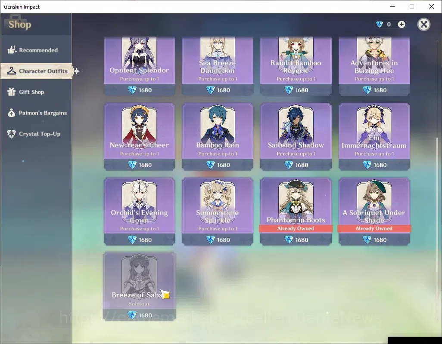This screenshot has width=442, height=344.
Task: Click the crystal icon beside Crystal Top-Up
Action: pyautogui.click(x=11, y=134)
